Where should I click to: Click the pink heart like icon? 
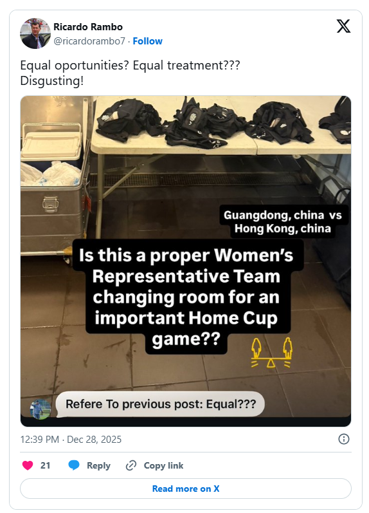(28, 465)
